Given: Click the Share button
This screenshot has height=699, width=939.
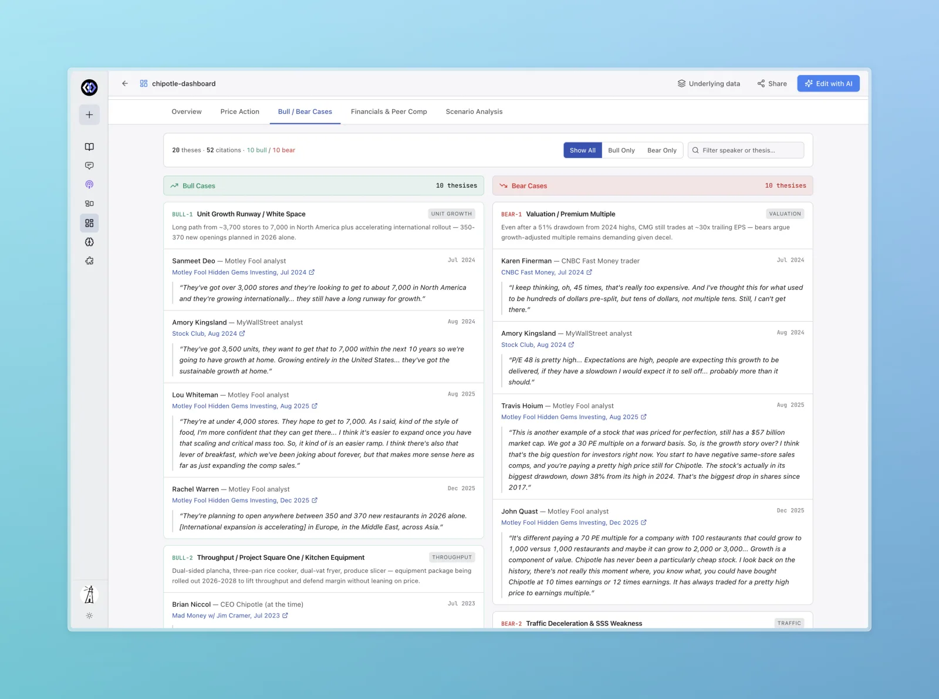Looking at the screenshot, I should (772, 83).
